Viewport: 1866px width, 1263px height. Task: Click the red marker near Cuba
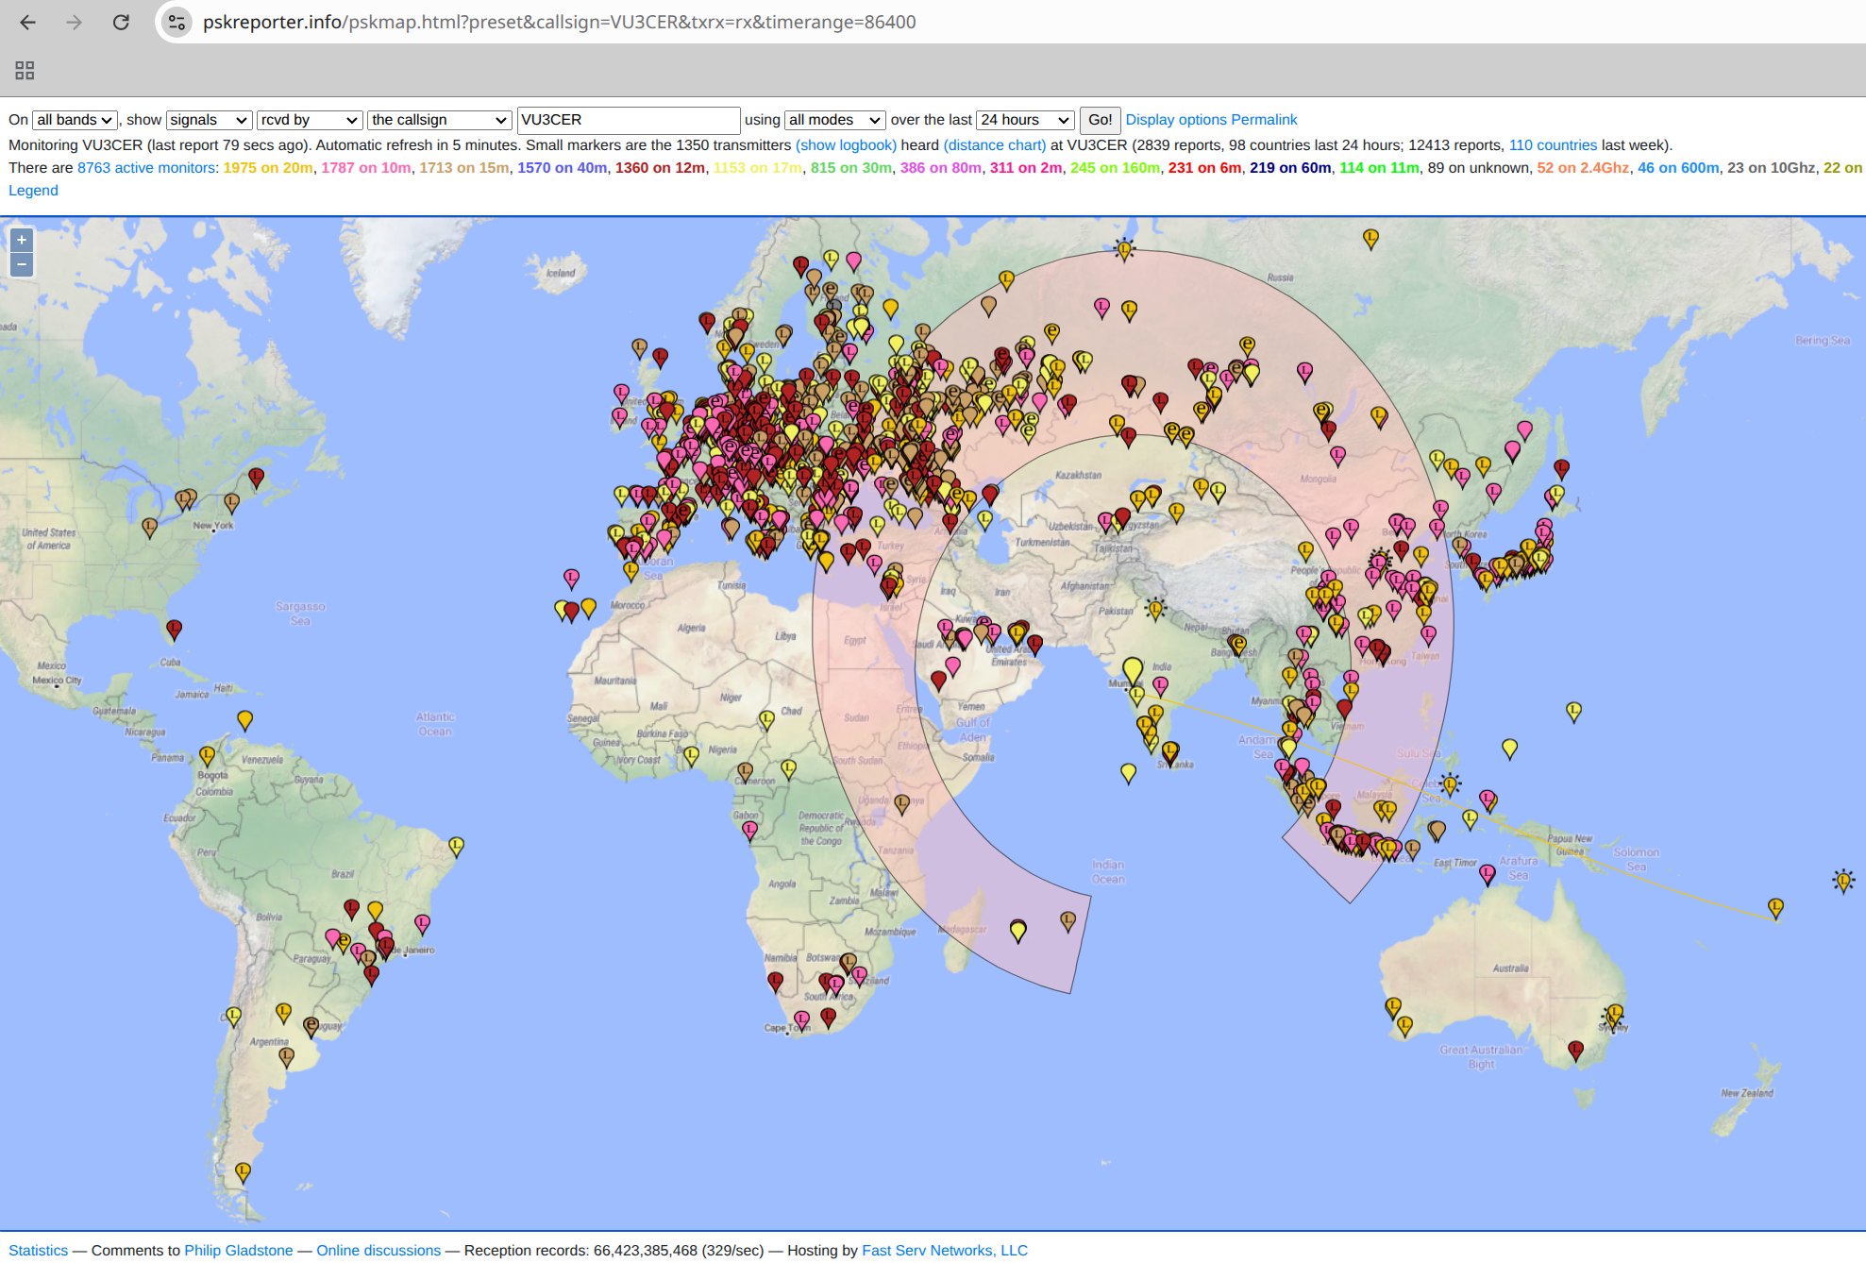coord(174,628)
